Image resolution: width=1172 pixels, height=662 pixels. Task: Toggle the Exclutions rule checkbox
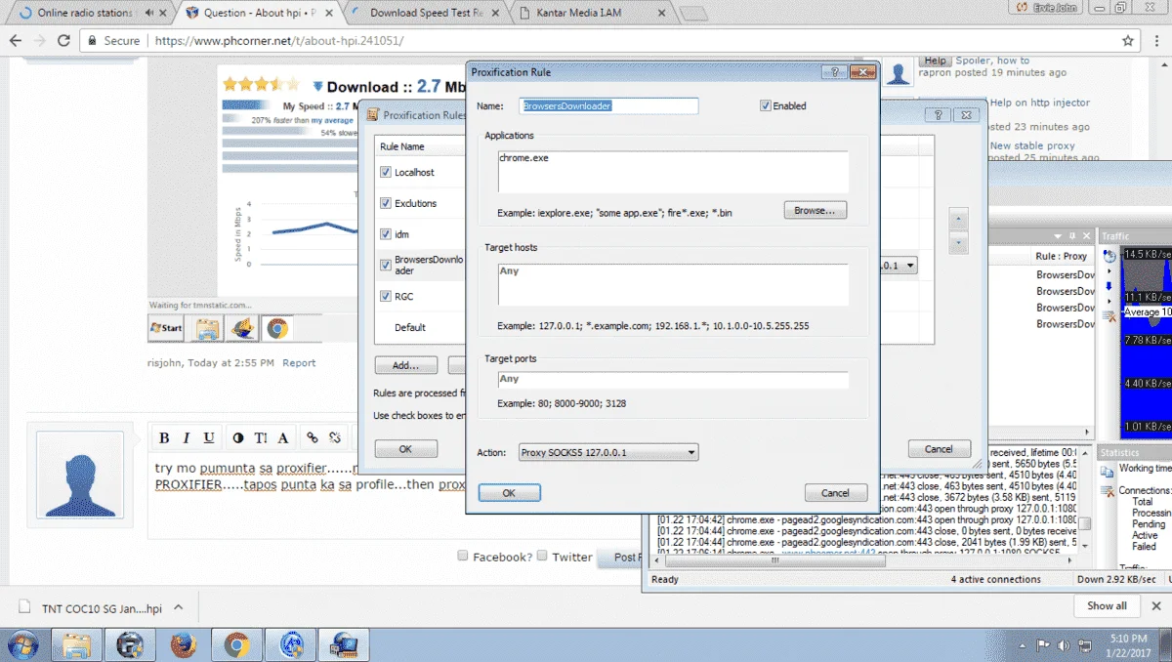coord(386,203)
